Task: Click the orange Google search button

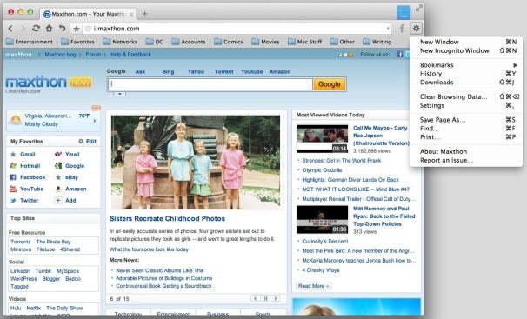Action: (330, 84)
